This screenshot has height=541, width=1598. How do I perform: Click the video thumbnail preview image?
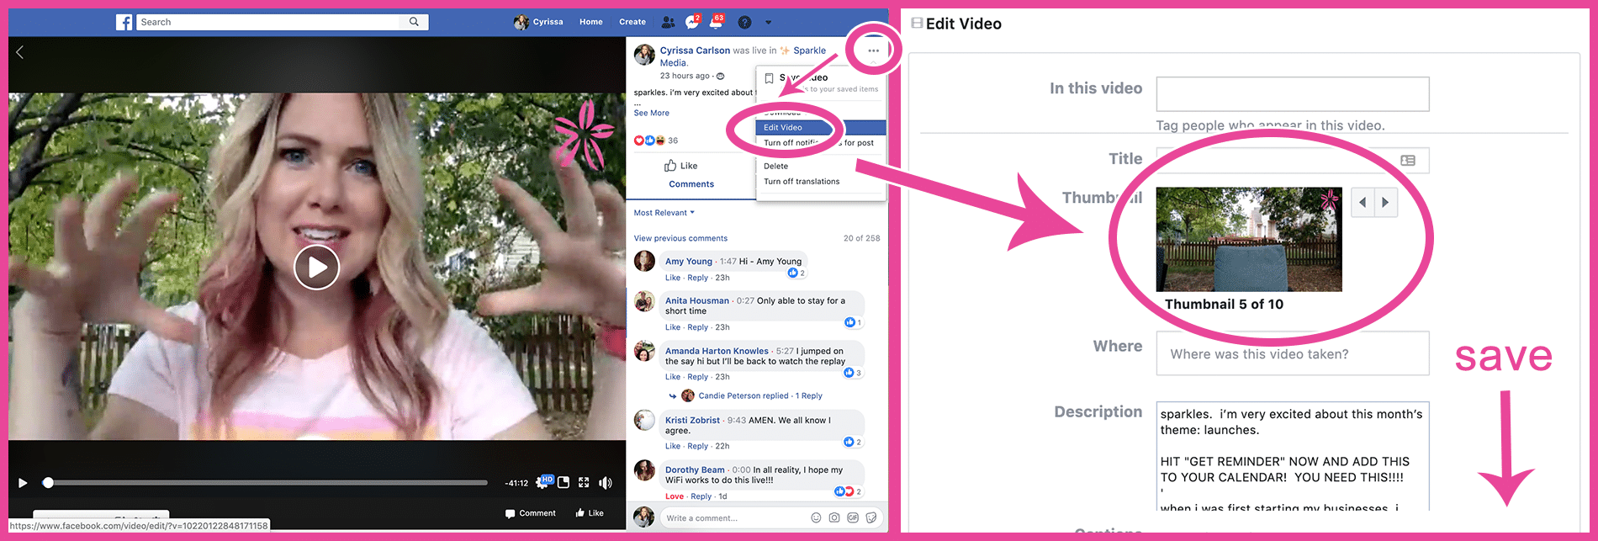[1249, 239]
